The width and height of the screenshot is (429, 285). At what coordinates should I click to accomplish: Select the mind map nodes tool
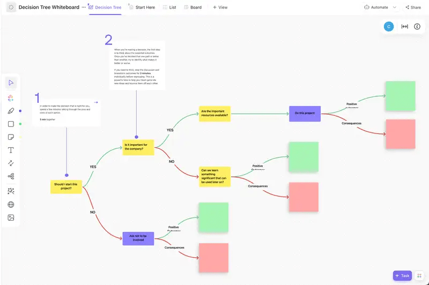tap(11, 176)
